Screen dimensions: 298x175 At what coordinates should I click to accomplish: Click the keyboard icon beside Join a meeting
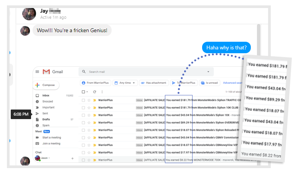pyautogui.click(x=37, y=144)
